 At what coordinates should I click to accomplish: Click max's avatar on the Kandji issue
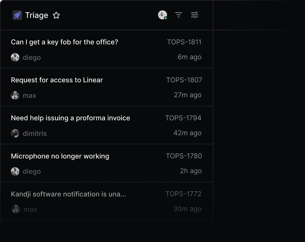[15, 209]
